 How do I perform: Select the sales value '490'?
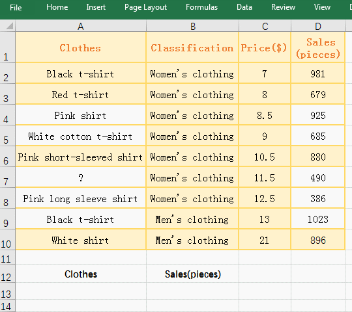[x=318, y=177]
